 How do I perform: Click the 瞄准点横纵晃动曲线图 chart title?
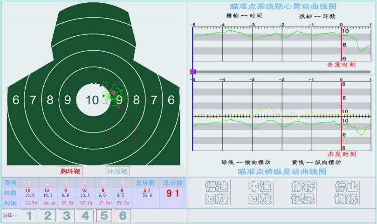tap(282, 171)
